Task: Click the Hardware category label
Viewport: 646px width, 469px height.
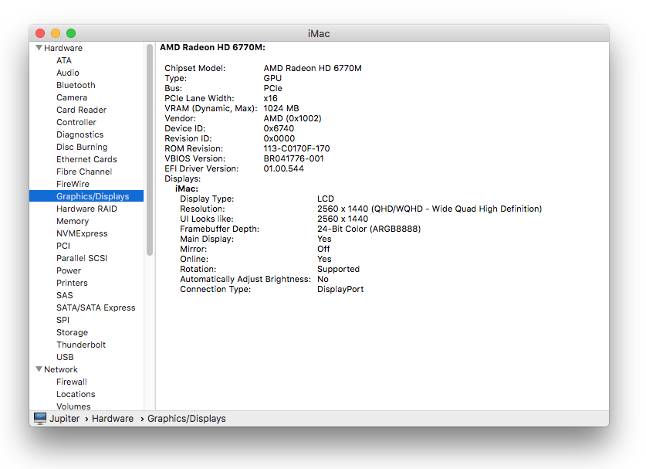Action: (63, 48)
